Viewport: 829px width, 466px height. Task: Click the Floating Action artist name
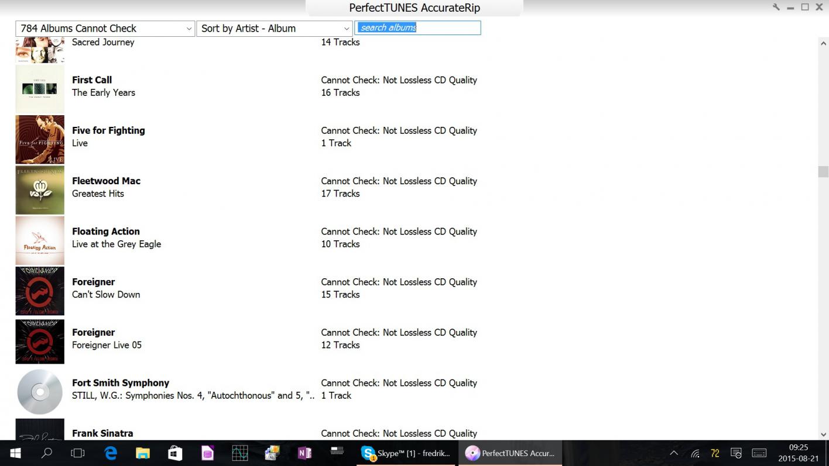pos(106,232)
